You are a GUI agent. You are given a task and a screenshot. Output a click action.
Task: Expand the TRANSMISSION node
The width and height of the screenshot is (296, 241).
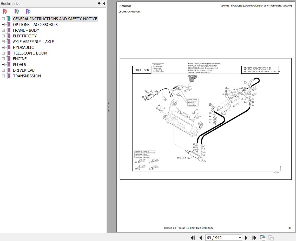point(3,76)
